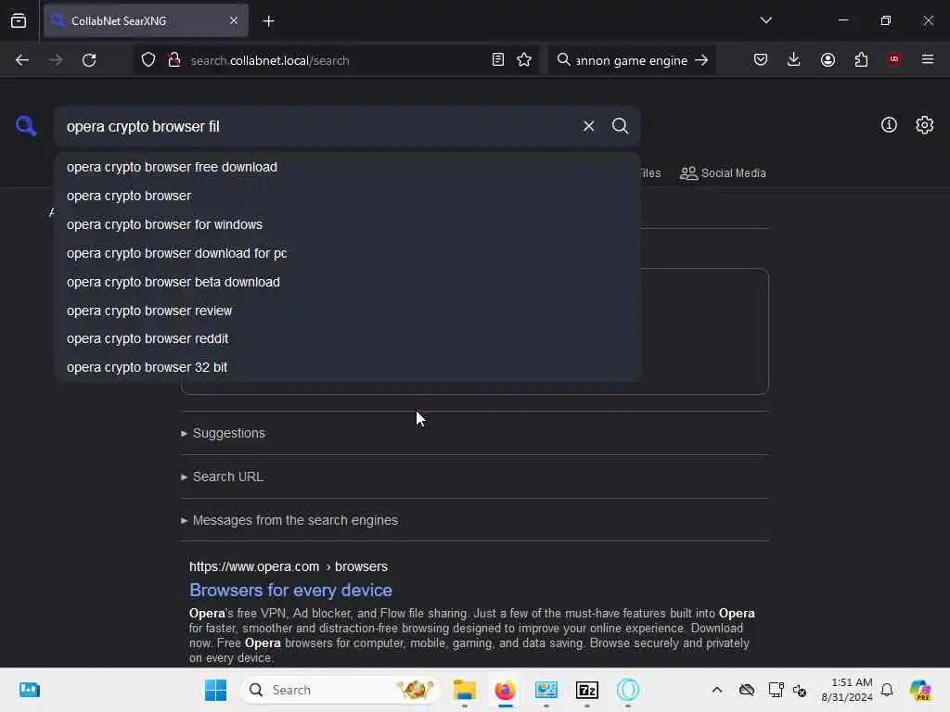The height and width of the screenshot is (712, 950).
Task: Click the opera.com browsers URL
Action: point(289,566)
